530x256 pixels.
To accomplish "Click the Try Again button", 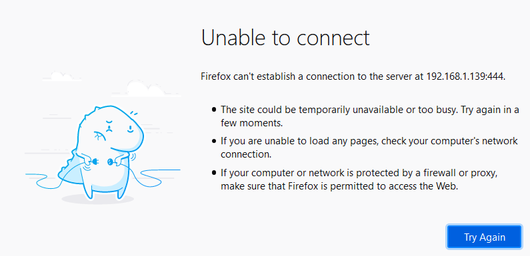I will click(x=484, y=237).
